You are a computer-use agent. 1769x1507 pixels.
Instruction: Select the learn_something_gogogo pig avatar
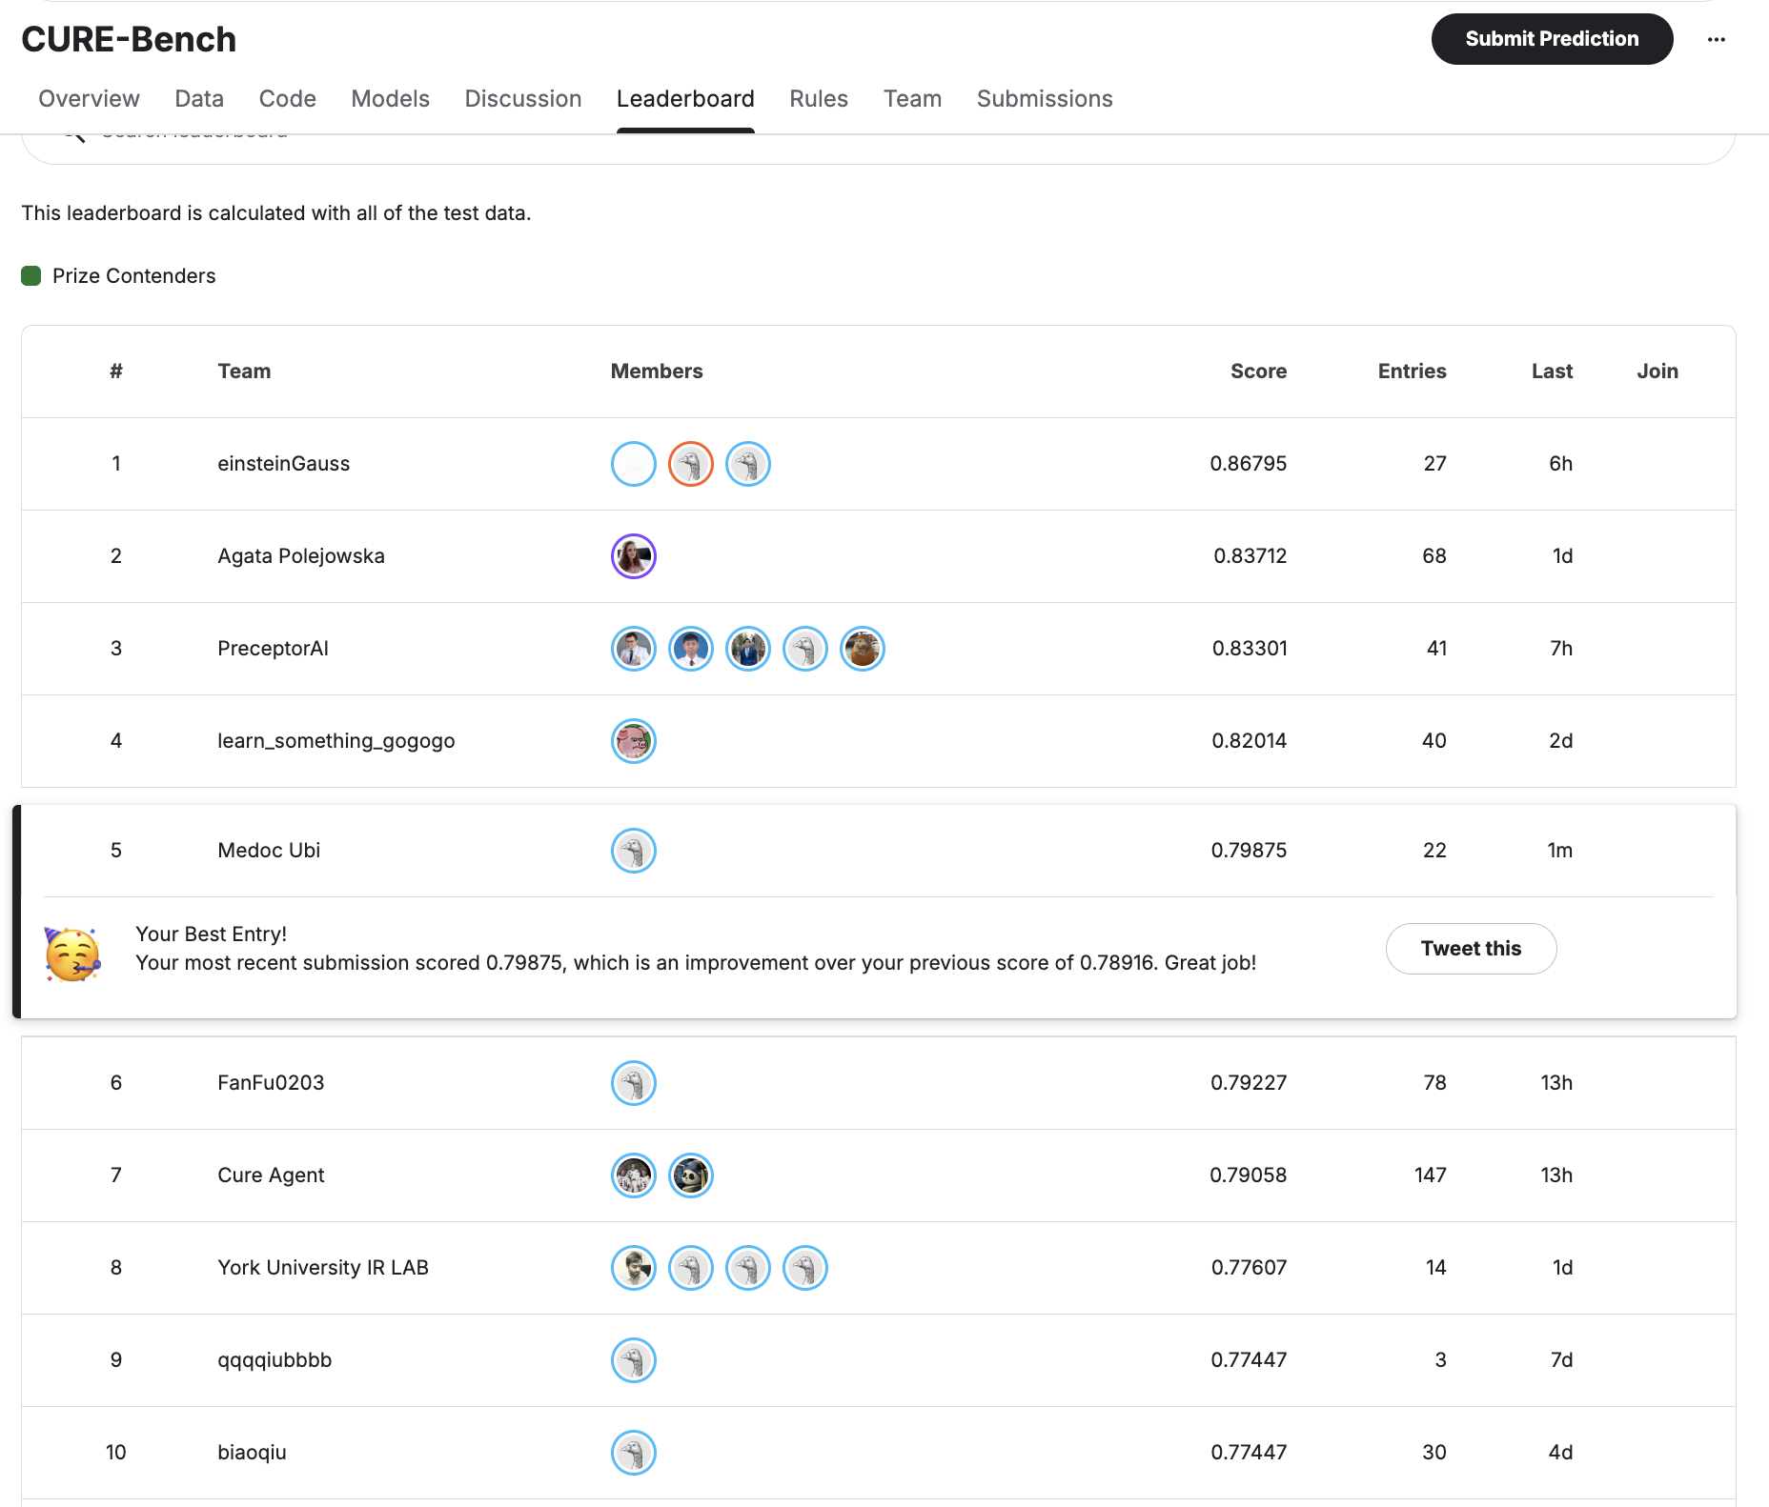tap(633, 741)
